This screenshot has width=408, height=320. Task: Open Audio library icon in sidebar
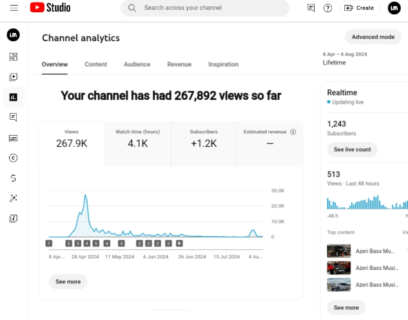(14, 218)
